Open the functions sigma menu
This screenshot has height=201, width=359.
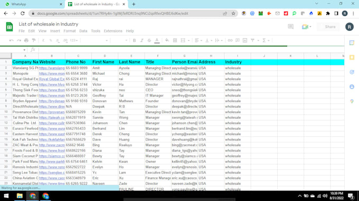click(x=264, y=41)
